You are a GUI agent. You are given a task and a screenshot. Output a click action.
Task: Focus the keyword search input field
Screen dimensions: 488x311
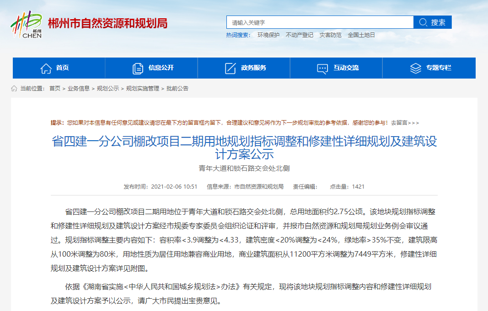(320, 22)
